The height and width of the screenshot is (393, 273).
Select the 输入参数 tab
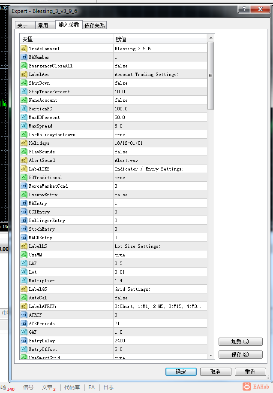[x=69, y=24]
